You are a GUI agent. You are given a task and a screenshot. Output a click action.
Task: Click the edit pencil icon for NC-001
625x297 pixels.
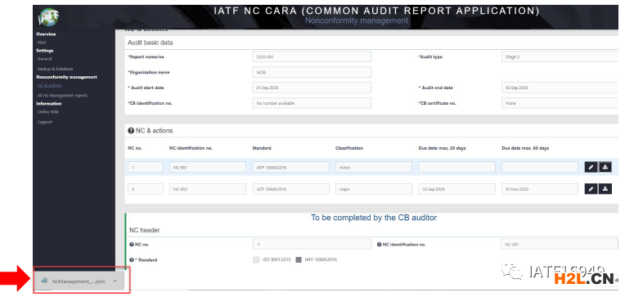coord(591,168)
